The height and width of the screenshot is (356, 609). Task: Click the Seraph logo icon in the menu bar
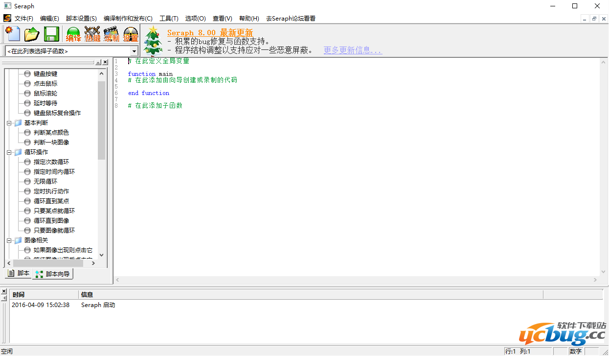(7, 18)
